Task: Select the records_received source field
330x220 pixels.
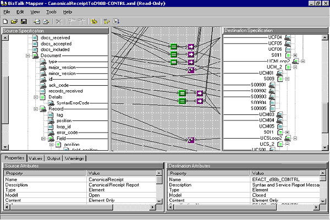Action: pyautogui.click(x=65, y=91)
